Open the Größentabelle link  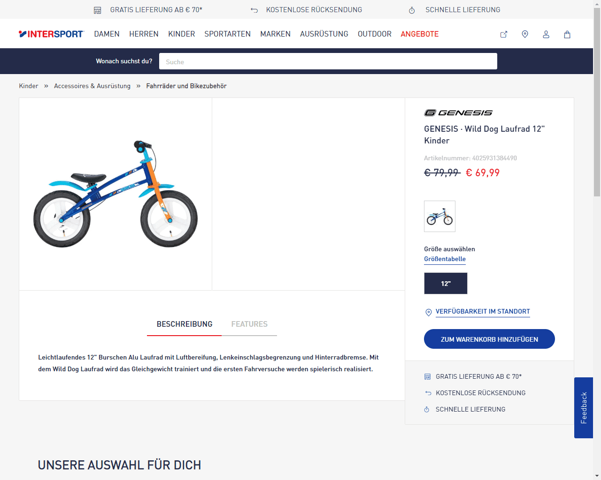[x=445, y=259]
